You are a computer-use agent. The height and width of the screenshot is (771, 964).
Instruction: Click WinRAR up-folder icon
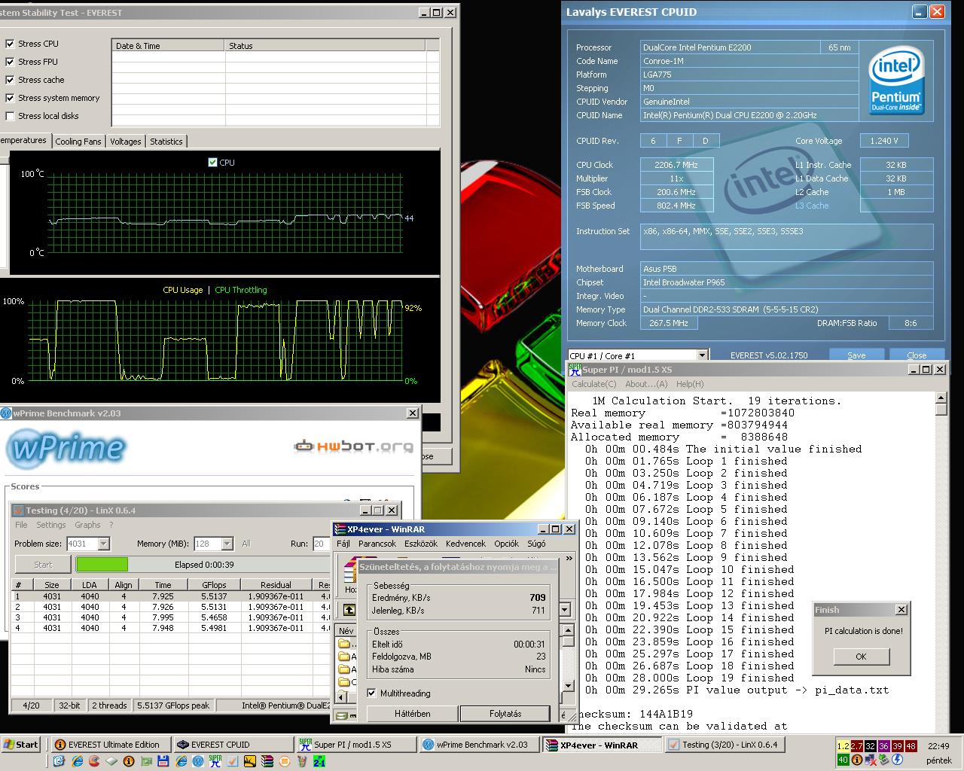349,609
